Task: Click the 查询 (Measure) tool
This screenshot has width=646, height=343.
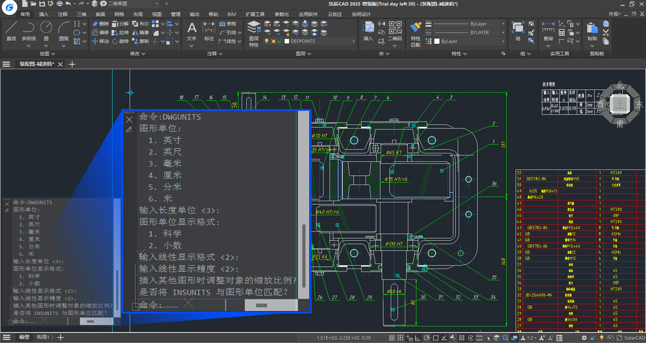Action: point(548,31)
